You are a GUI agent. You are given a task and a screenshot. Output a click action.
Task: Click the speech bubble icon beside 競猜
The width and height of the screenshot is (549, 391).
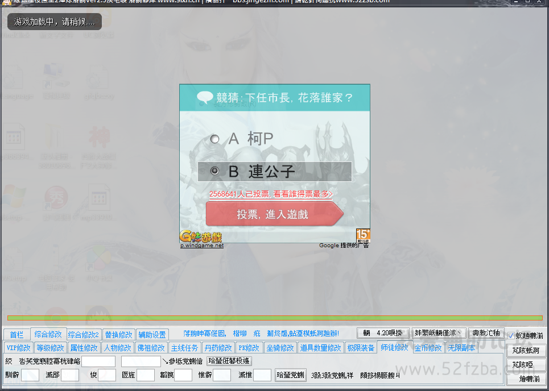(205, 97)
